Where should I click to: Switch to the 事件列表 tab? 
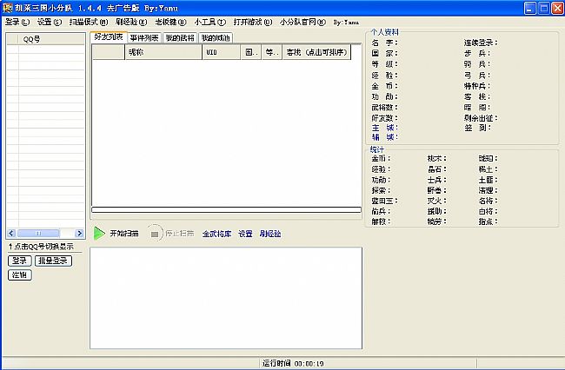pyautogui.click(x=144, y=37)
